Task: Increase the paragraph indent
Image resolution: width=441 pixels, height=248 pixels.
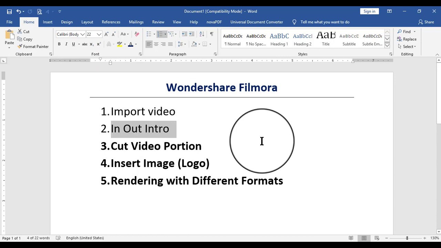Action: (x=192, y=34)
